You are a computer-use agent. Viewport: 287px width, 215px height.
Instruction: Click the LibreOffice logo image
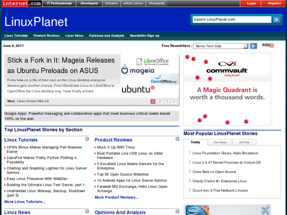click(x=152, y=62)
